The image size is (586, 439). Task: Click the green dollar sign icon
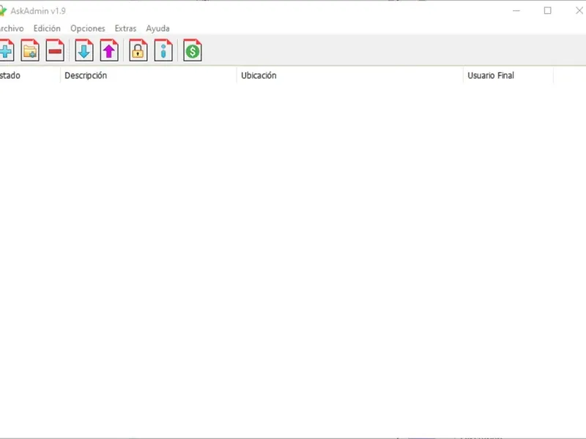(193, 50)
